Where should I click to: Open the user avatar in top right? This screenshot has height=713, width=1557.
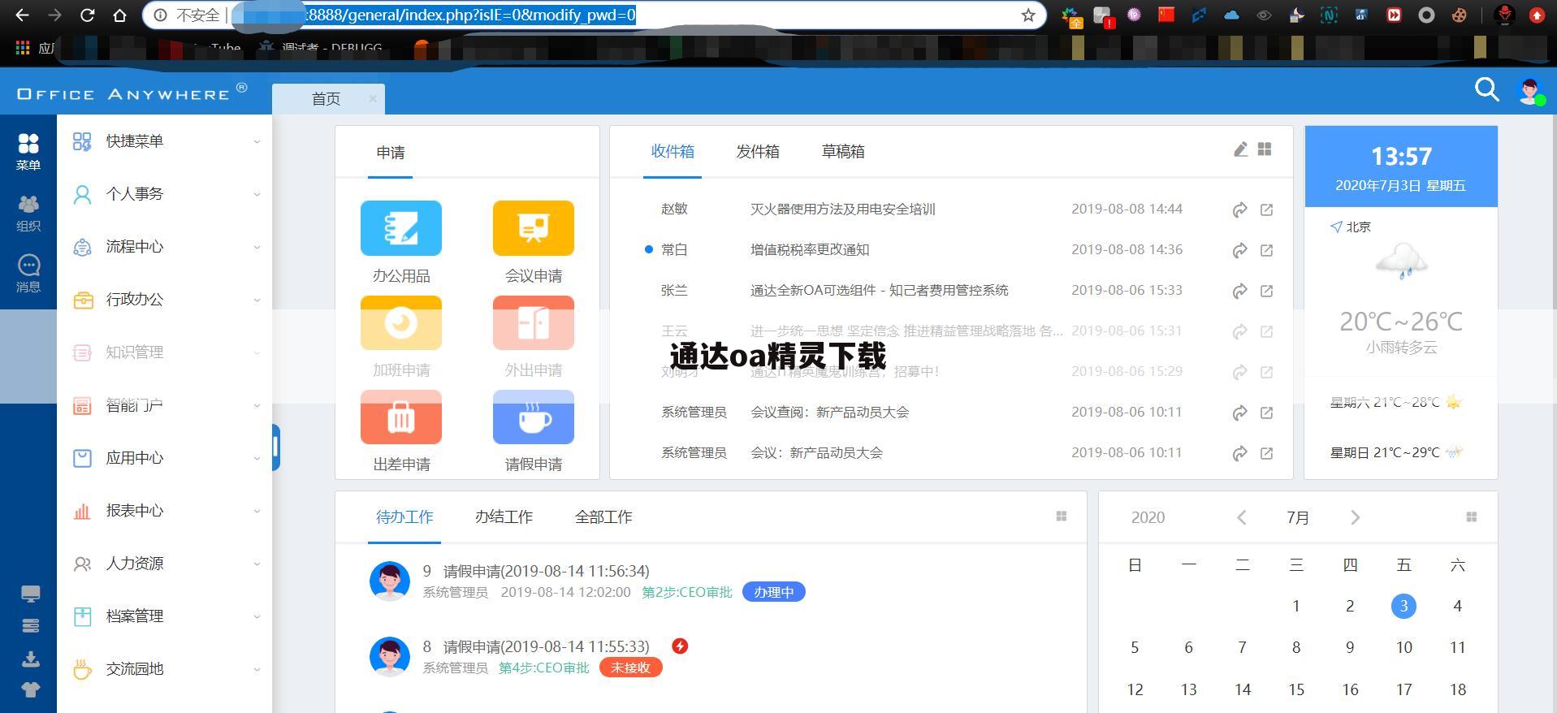click(x=1530, y=91)
